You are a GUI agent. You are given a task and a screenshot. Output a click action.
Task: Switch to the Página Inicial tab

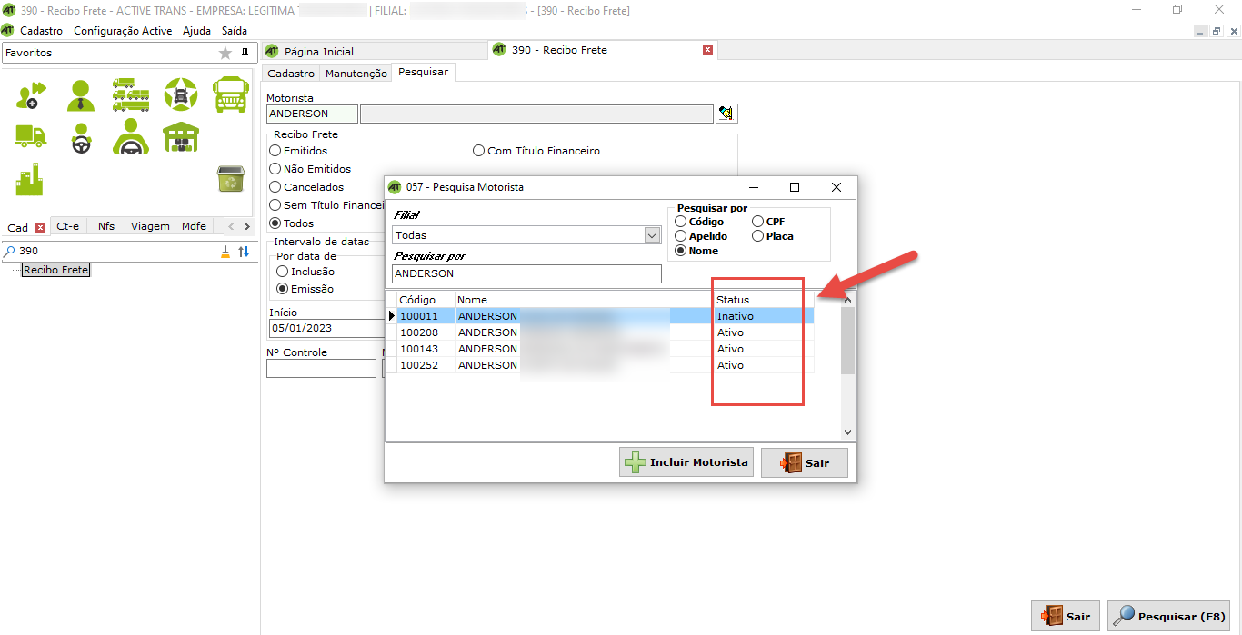319,52
